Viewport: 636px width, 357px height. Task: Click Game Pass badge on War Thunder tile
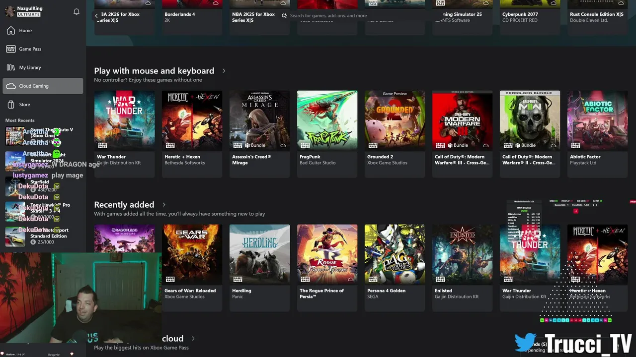tap(102, 146)
